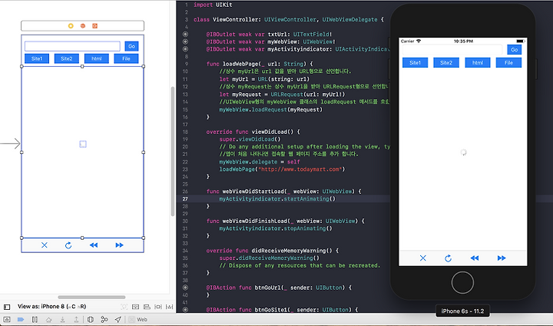Screen dimensions: 553x326
Task: Open the Debug View Hierarchy icon
Action: click(91, 320)
